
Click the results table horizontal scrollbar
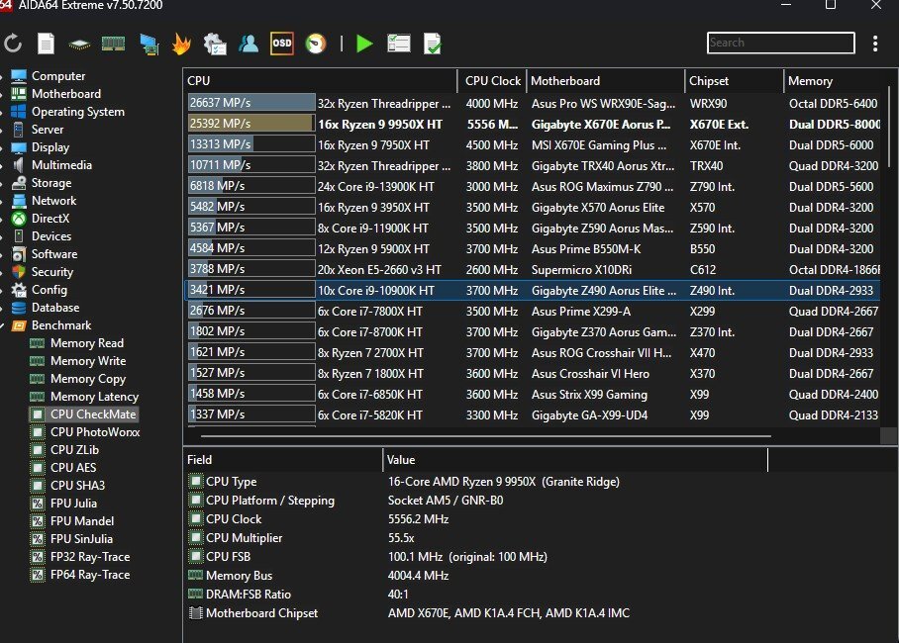click(x=485, y=436)
